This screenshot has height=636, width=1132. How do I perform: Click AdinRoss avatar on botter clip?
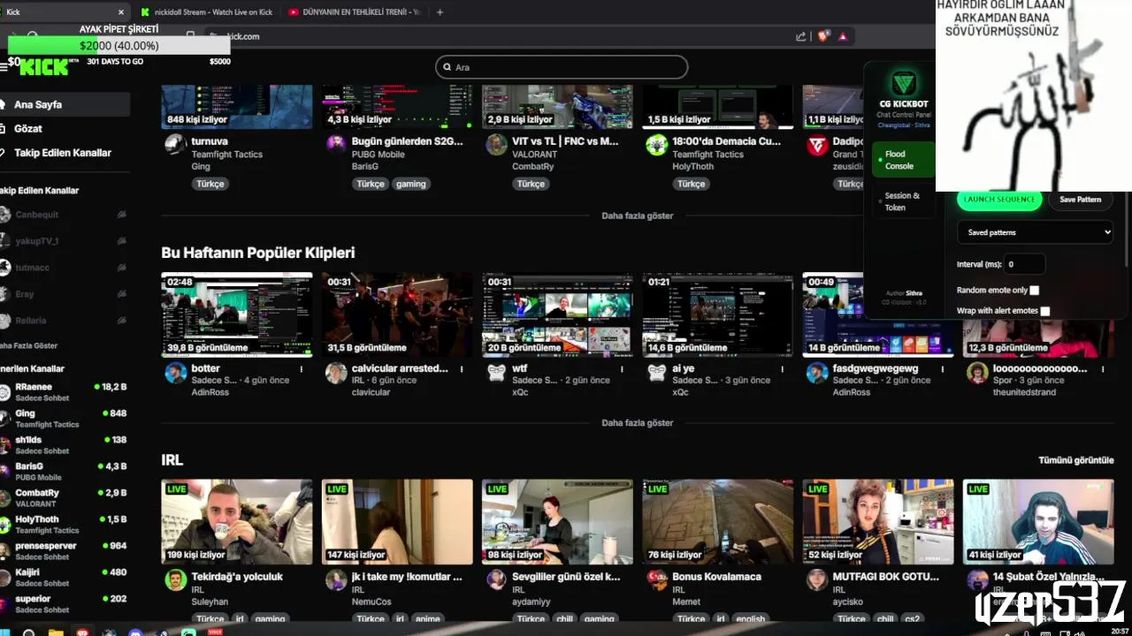click(x=175, y=373)
